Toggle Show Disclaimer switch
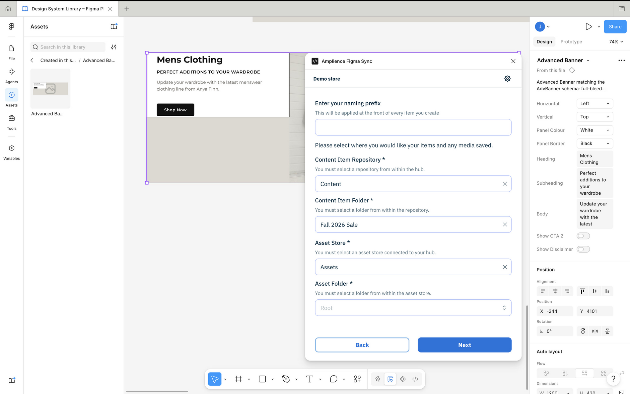The height and width of the screenshot is (394, 630). (x=583, y=250)
